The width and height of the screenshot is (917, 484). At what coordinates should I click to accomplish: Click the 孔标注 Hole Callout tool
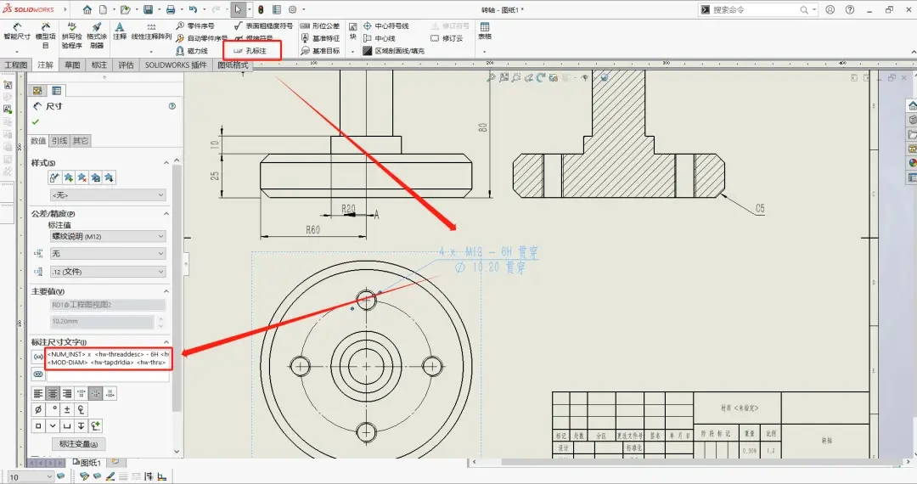point(250,51)
